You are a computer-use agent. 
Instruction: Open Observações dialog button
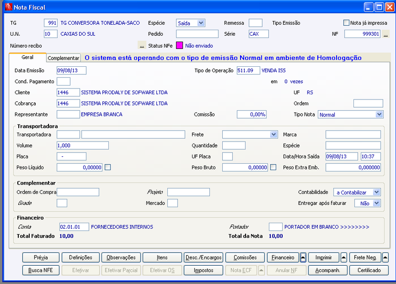[121, 257]
